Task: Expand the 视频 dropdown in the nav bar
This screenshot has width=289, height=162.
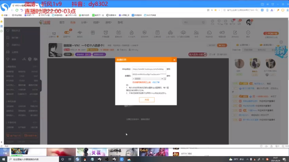Action: (x=96, y=22)
